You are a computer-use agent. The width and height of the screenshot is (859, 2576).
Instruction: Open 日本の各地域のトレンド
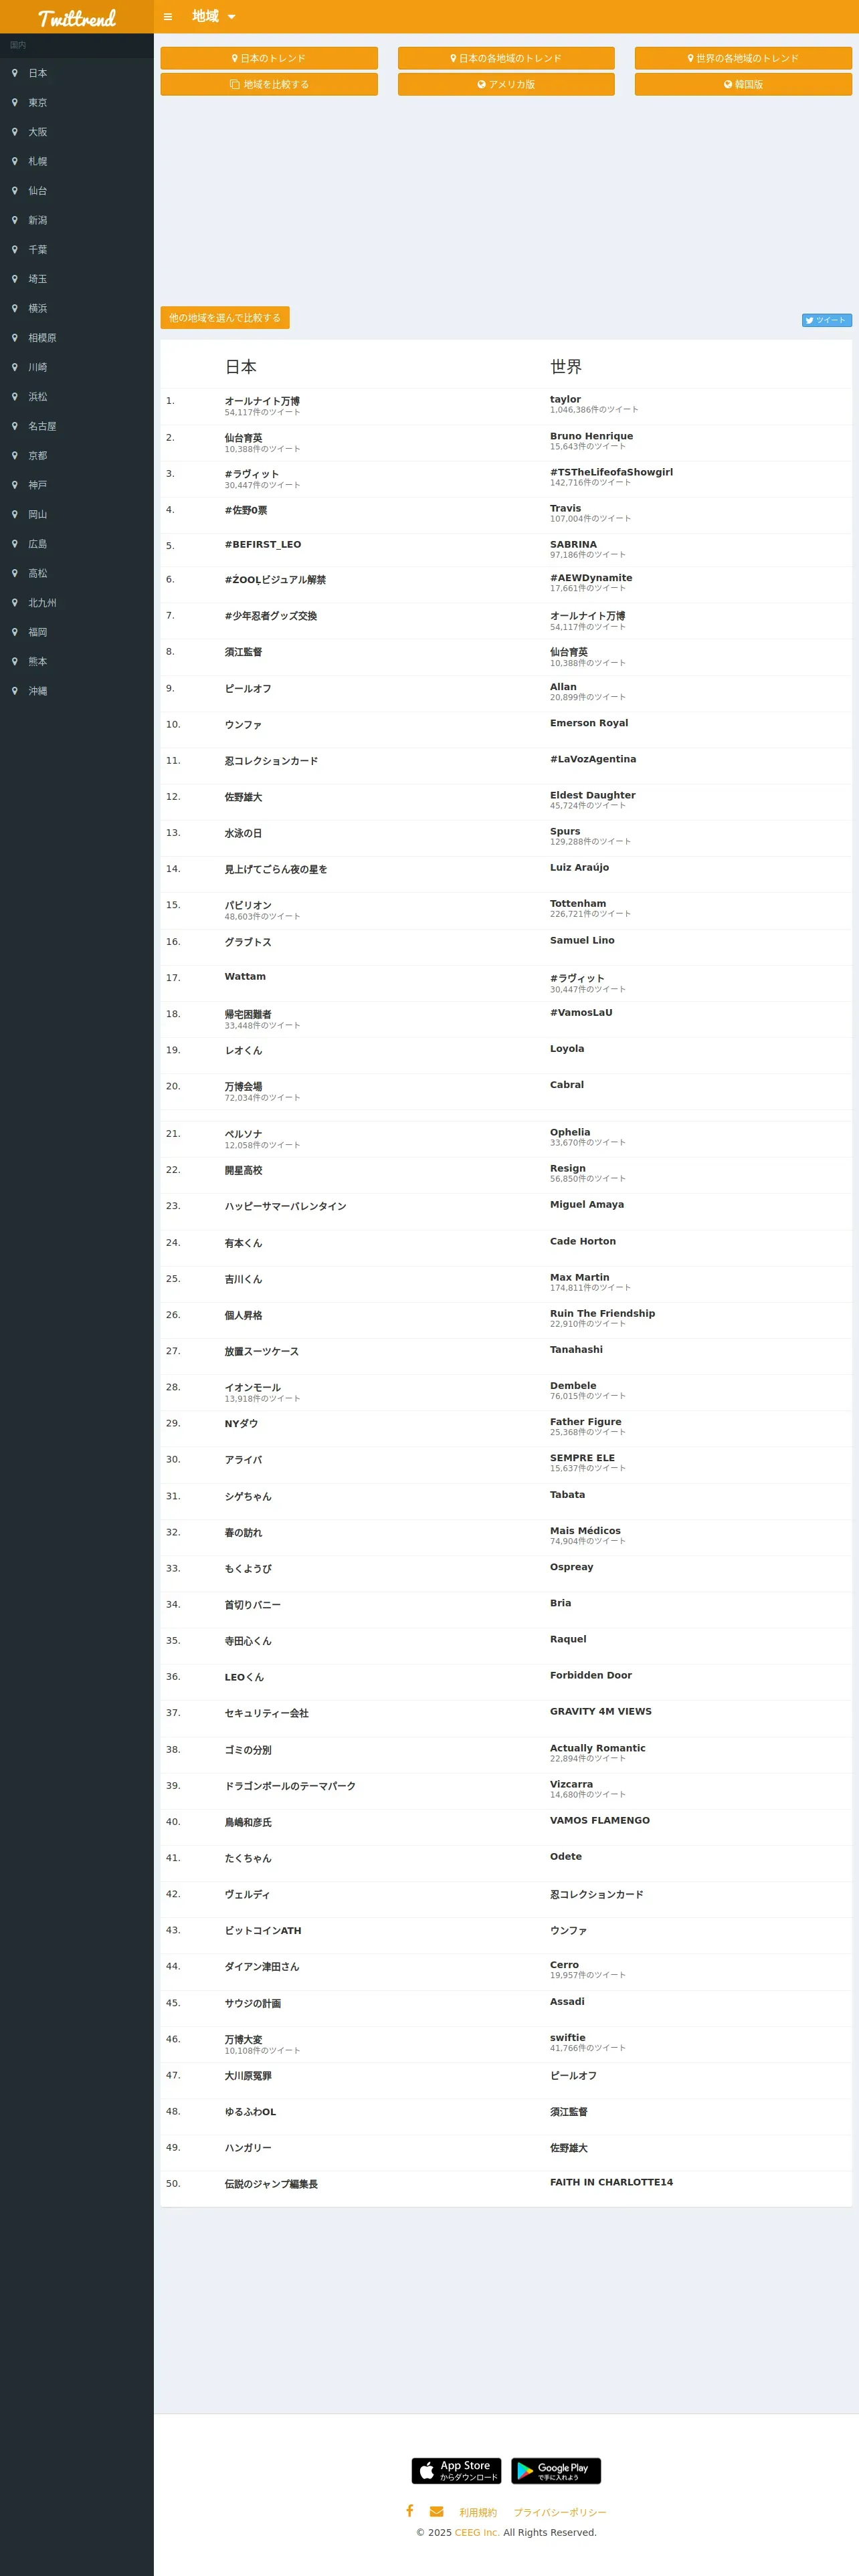pyautogui.click(x=506, y=58)
